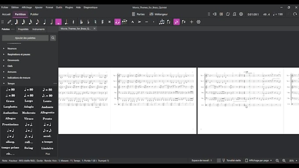This screenshot has width=299, height=168.
Task: Select the quarter note duration
Action: point(44,22)
